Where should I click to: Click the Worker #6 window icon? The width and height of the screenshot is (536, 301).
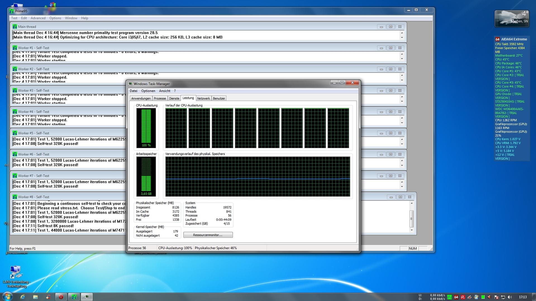[15, 154]
